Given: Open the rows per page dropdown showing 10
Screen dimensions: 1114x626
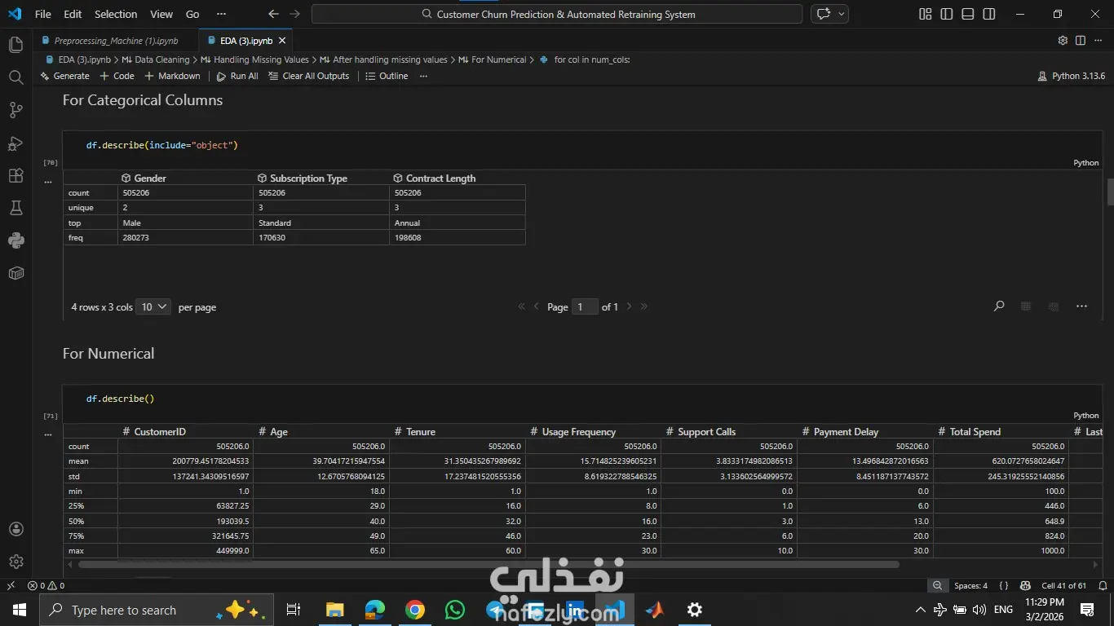Looking at the screenshot, I should click(153, 306).
